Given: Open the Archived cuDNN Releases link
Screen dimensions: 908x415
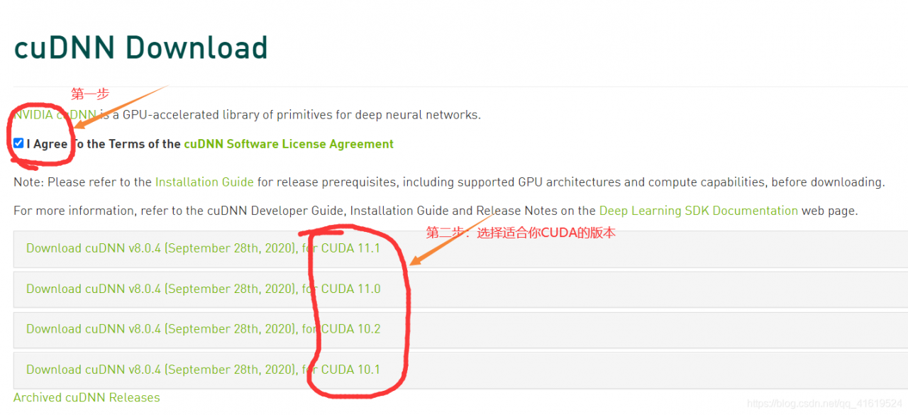Looking at the screenshot, I should pyautogui.click(x=87, y=397).
